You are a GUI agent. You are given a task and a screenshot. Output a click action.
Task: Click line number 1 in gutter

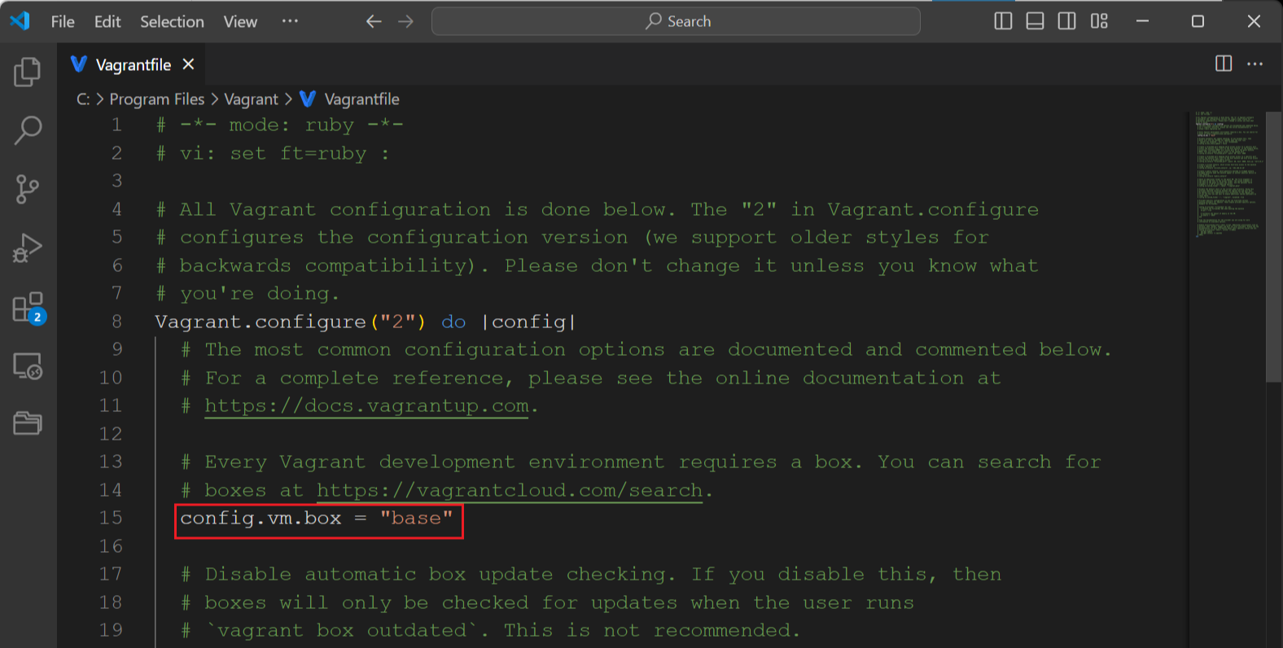(117, 125)
